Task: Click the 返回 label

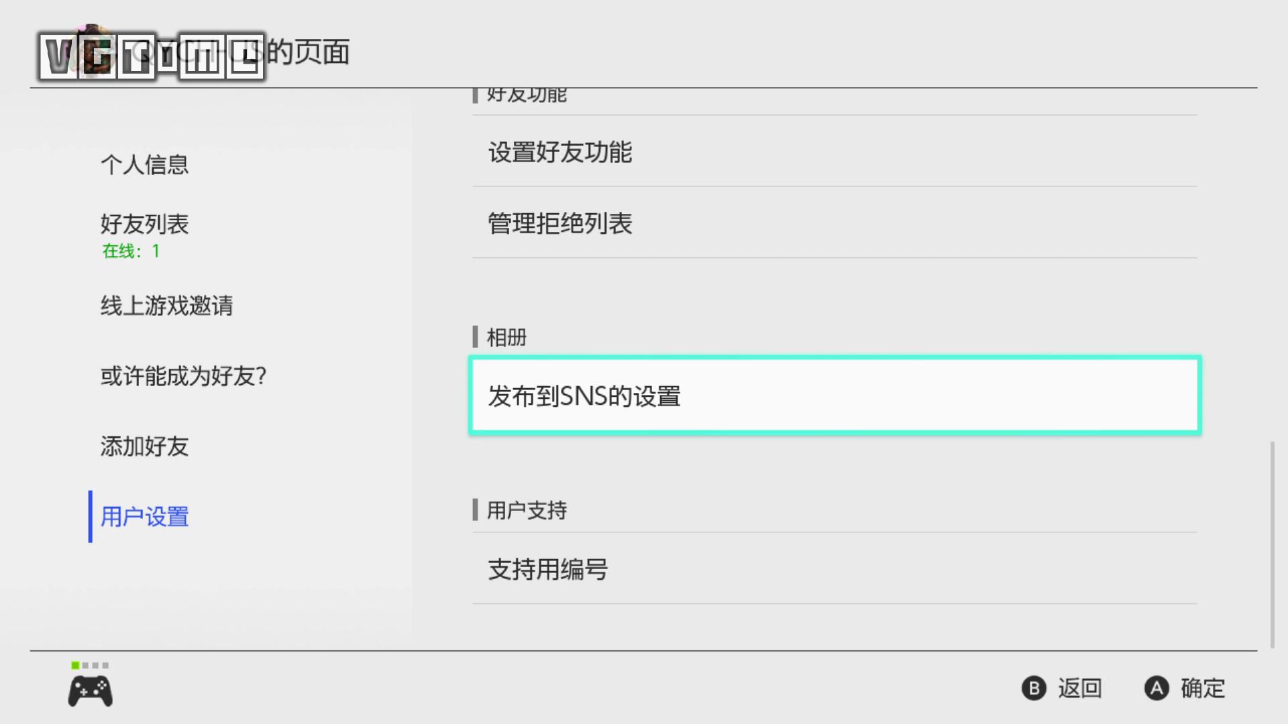Action: click(x=1079, y=688)
